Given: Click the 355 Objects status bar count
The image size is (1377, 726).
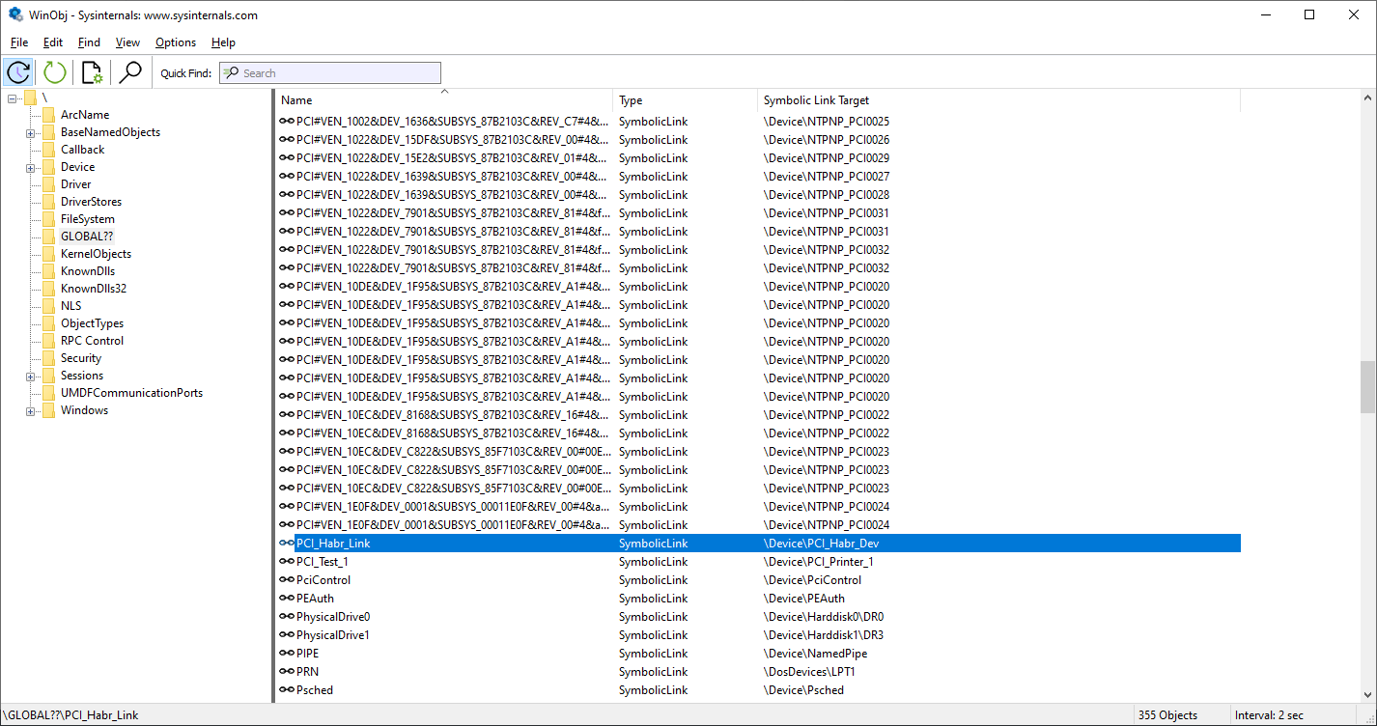Looking at the screenshot, I should click(1167, 715).
